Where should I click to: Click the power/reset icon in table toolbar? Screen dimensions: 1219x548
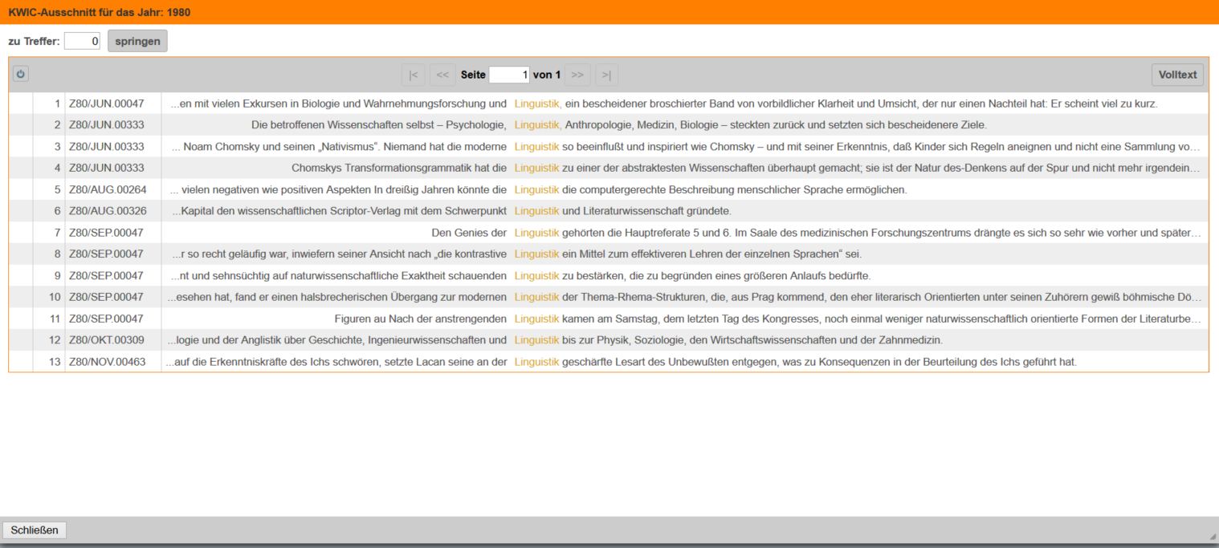21,75
